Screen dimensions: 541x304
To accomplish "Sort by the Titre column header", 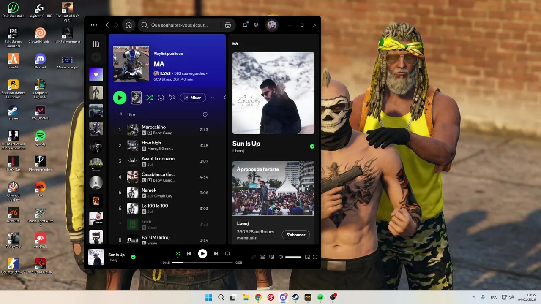I will [x=131, y=114].
